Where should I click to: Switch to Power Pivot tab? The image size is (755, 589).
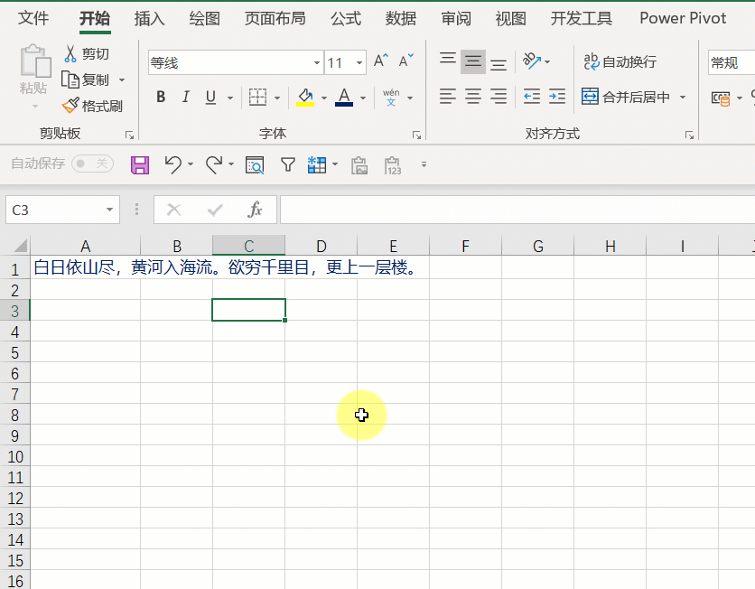pos(682,18)
